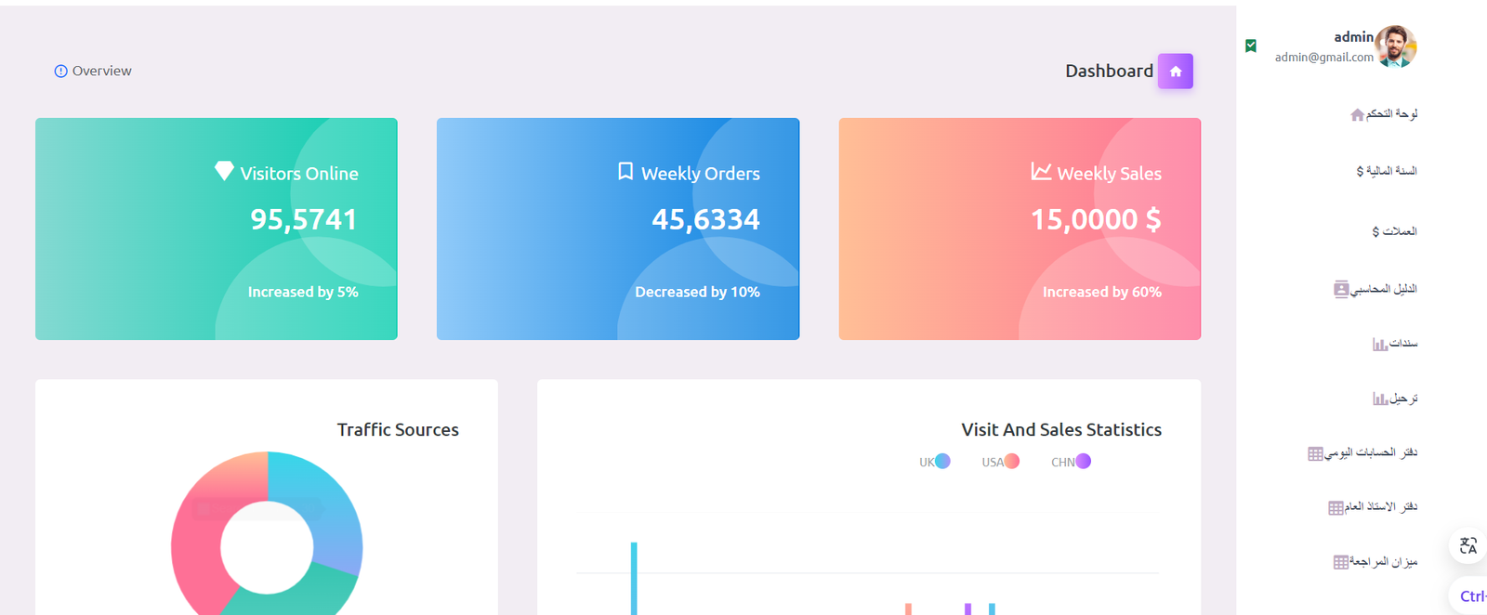1487x615 pixels.
Task: Click the purple Dashboard home icon
Action: [x=1175, y=72]
